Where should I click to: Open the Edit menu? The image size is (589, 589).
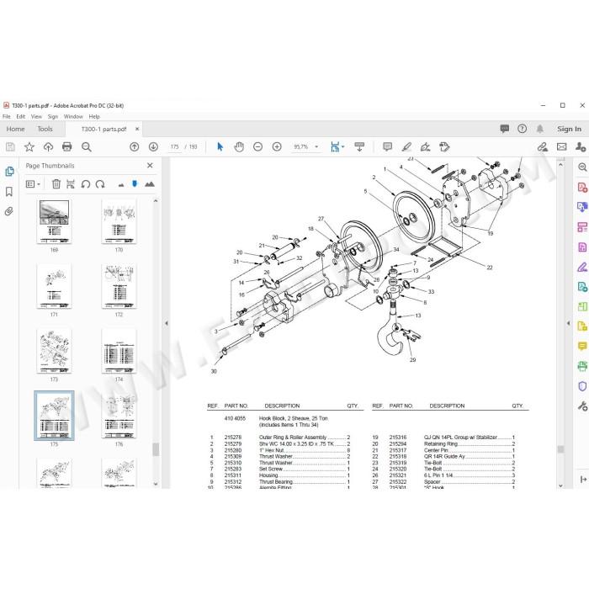click(x=21, y=117)
